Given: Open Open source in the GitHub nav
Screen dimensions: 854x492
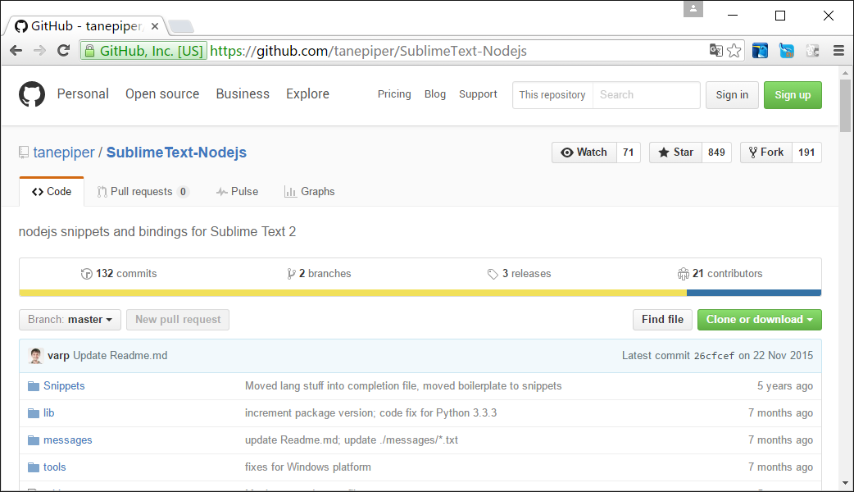Looking at the screenshot, I should (162, 93).
